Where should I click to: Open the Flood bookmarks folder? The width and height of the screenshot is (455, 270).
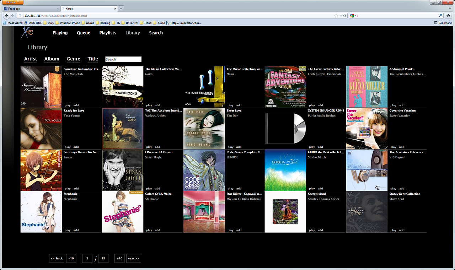coord(146,23)
